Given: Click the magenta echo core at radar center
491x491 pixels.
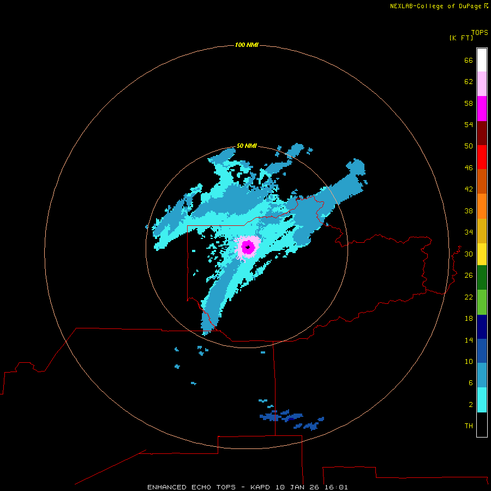Looking at the screenshot, I should click(248, 247).
